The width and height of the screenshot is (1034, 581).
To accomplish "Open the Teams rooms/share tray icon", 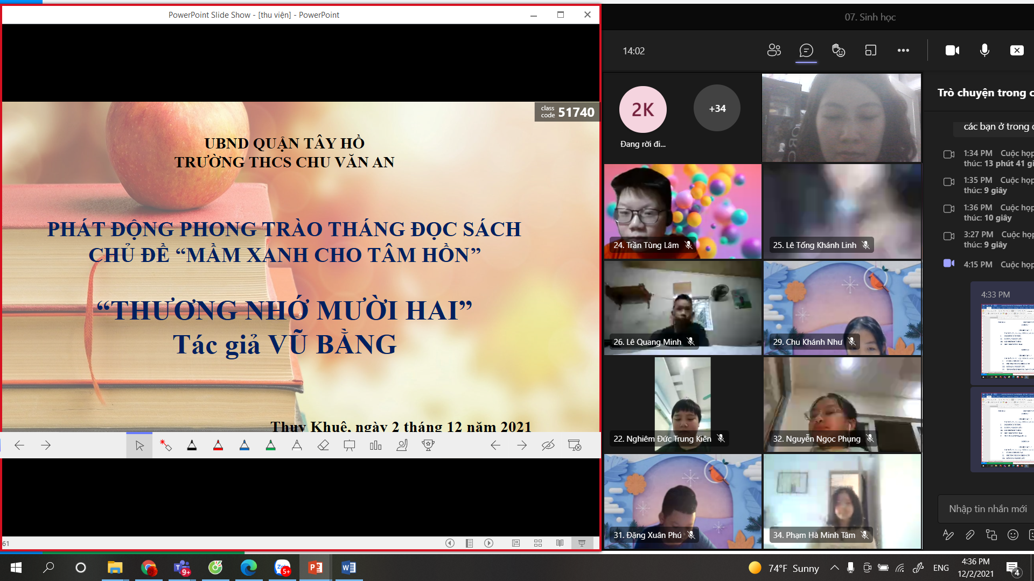I will 871,51.
